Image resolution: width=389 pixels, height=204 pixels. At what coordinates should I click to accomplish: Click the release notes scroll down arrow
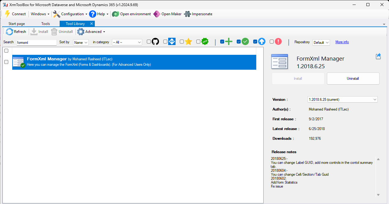(378, 195)
